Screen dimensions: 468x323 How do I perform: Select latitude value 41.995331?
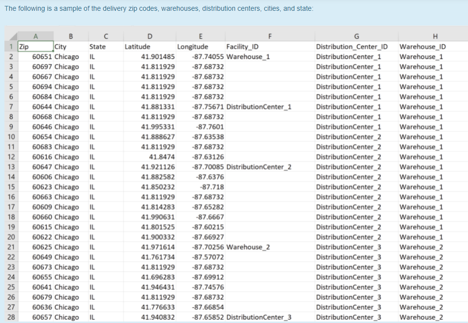[x=149, y=127]
